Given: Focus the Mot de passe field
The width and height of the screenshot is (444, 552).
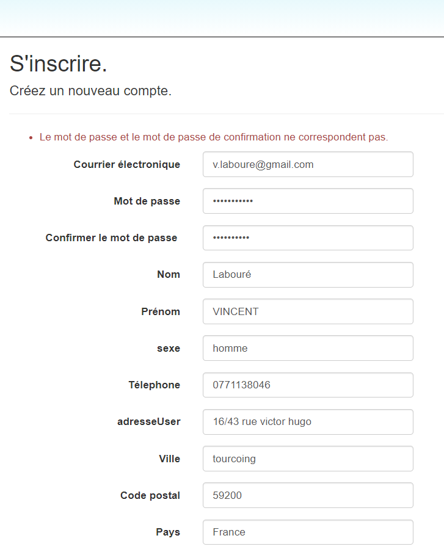Looking at the screenshot, I should coord(308,201).
